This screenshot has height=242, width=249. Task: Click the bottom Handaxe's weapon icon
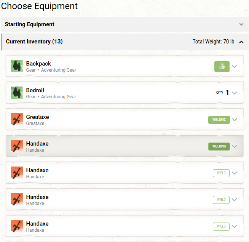click(17, 226)
